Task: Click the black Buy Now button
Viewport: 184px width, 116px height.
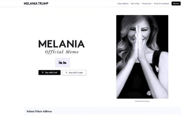Action: tap(176, 3)
